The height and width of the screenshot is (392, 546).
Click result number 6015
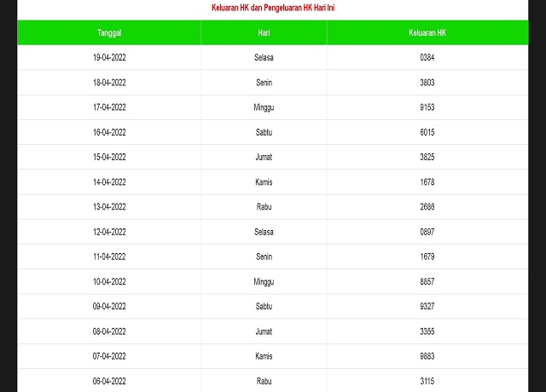pos(427,132)
